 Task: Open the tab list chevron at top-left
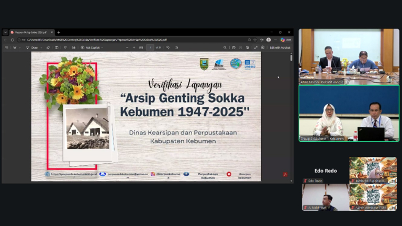click(5, 32)
